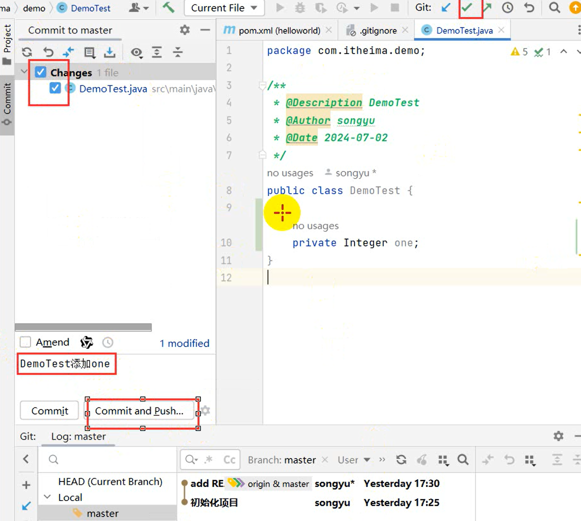Show more log filters chevron

coord(382,460)
